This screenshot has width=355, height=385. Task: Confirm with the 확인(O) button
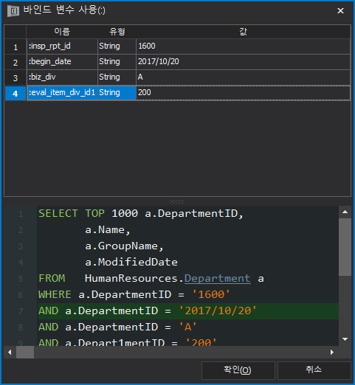coord(238,370)
